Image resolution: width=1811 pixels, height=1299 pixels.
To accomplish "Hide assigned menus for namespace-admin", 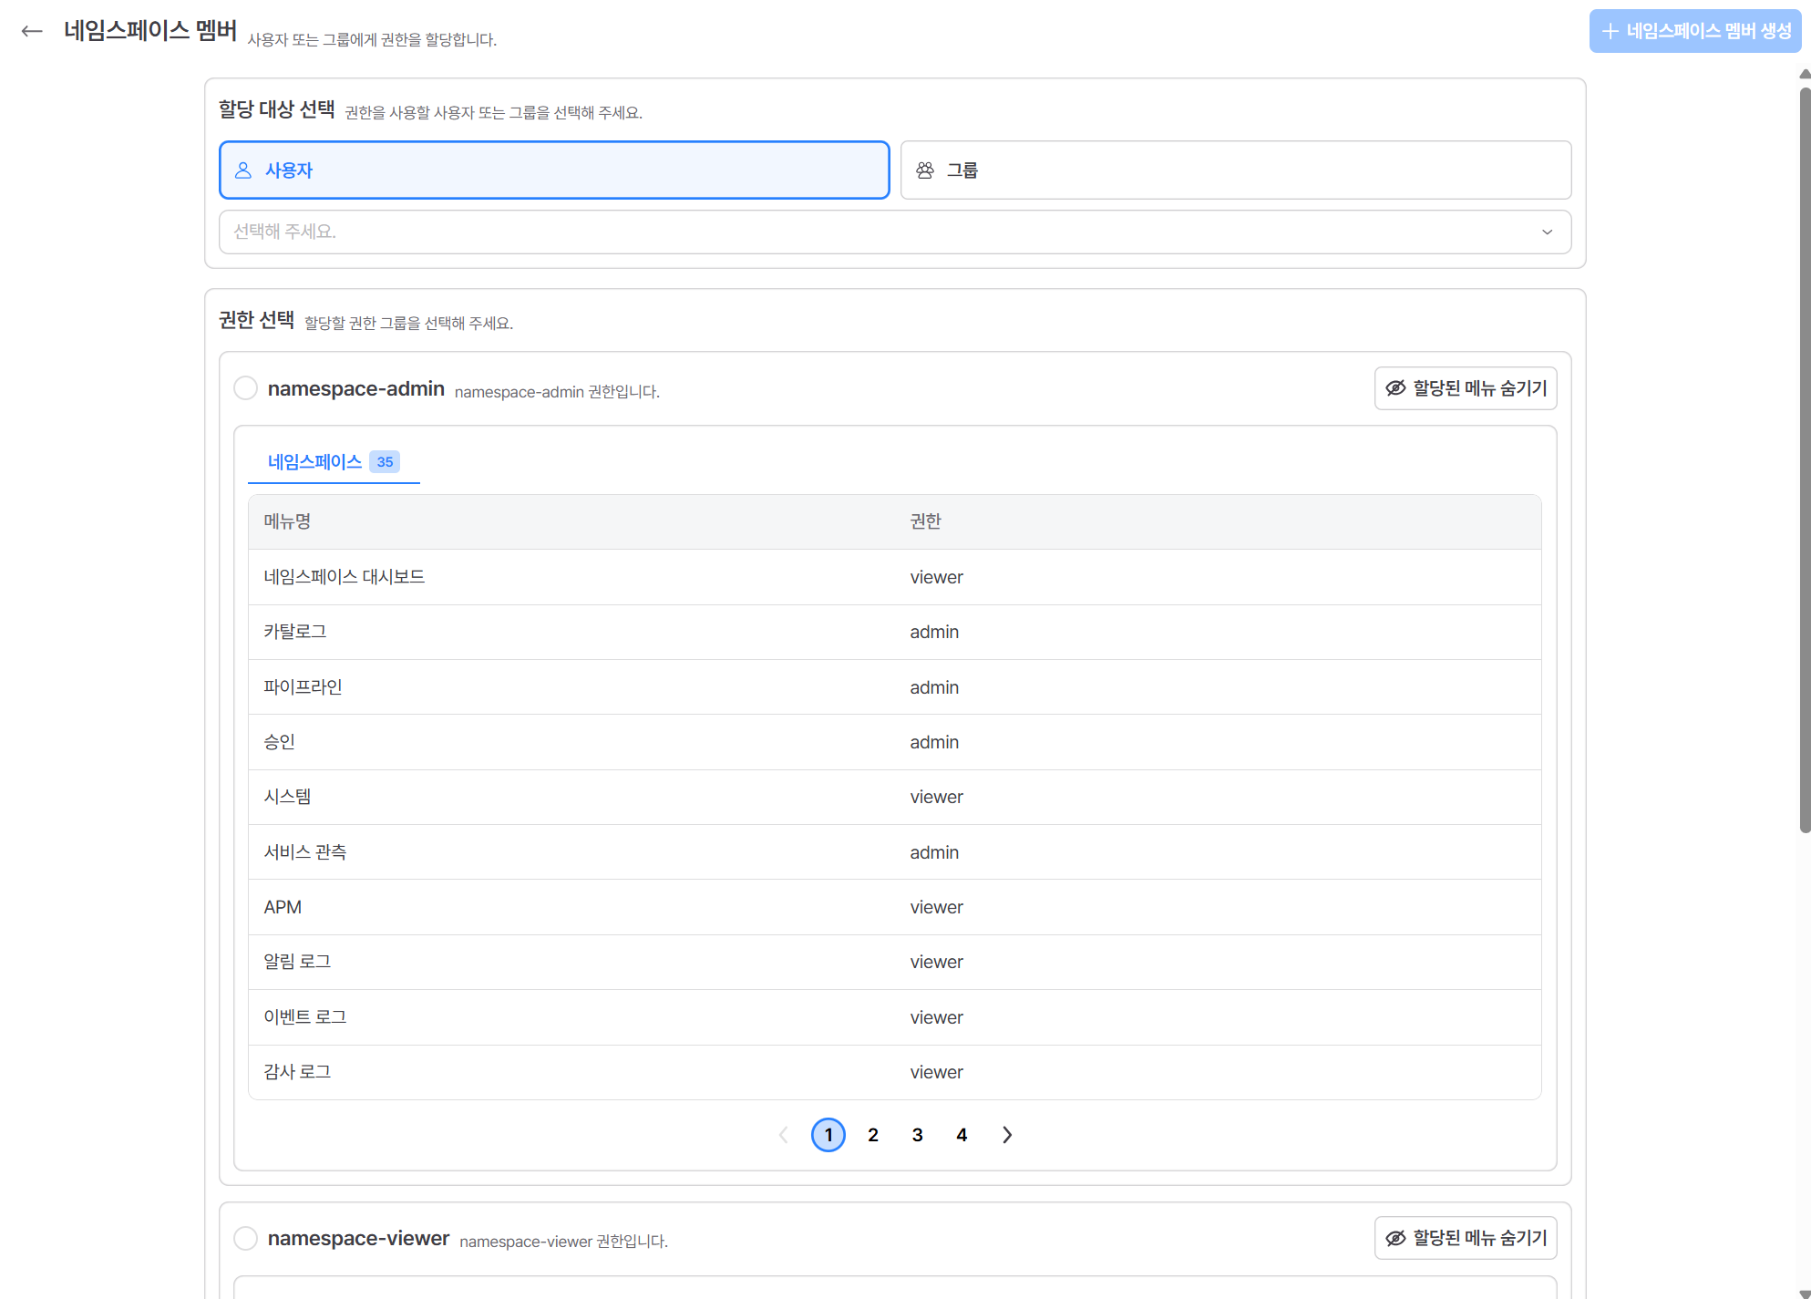I will point(1466,388).
